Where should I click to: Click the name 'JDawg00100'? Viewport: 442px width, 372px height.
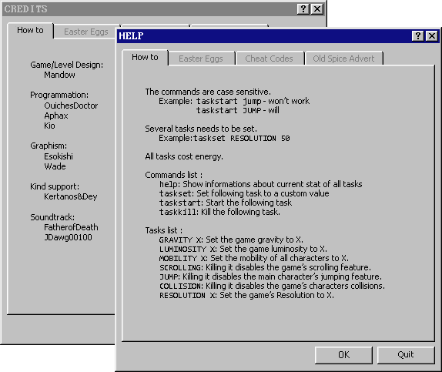[x=68, y=237]
